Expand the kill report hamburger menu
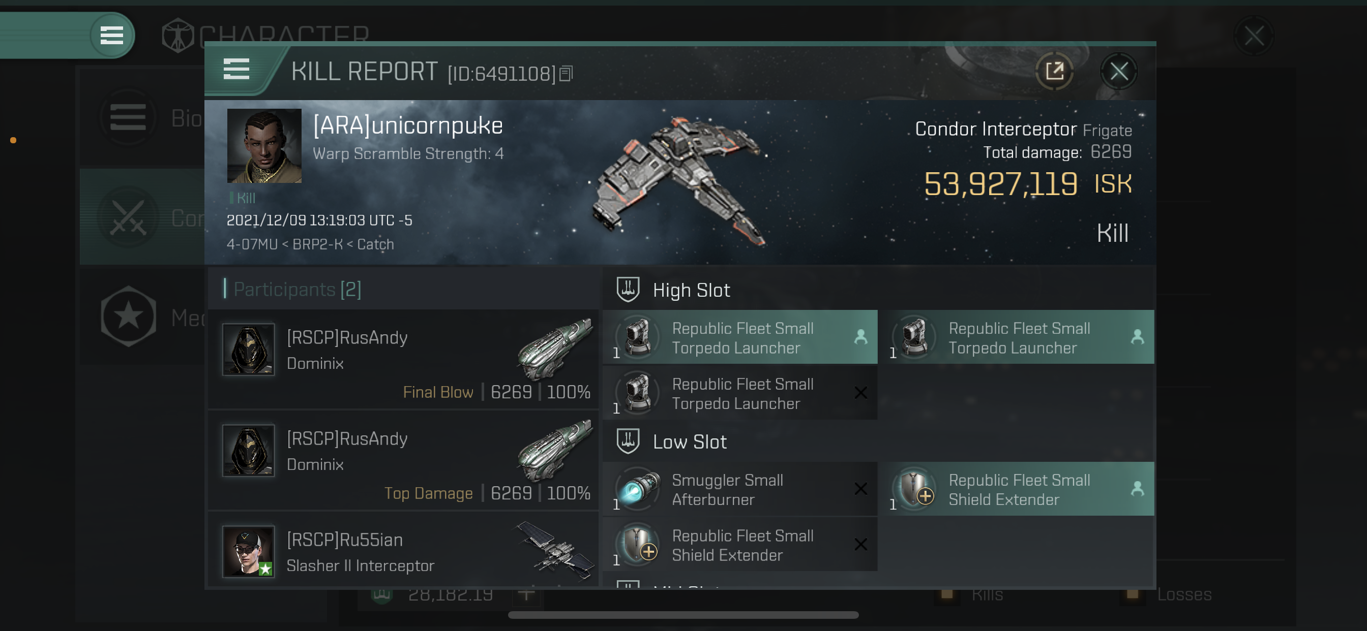Image resolution: width=1367 pixels, height=631 pixels. 235,70
